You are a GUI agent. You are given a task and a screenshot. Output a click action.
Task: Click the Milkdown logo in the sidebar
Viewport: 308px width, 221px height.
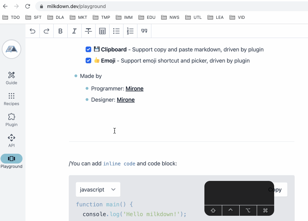(x=12, y=49)
